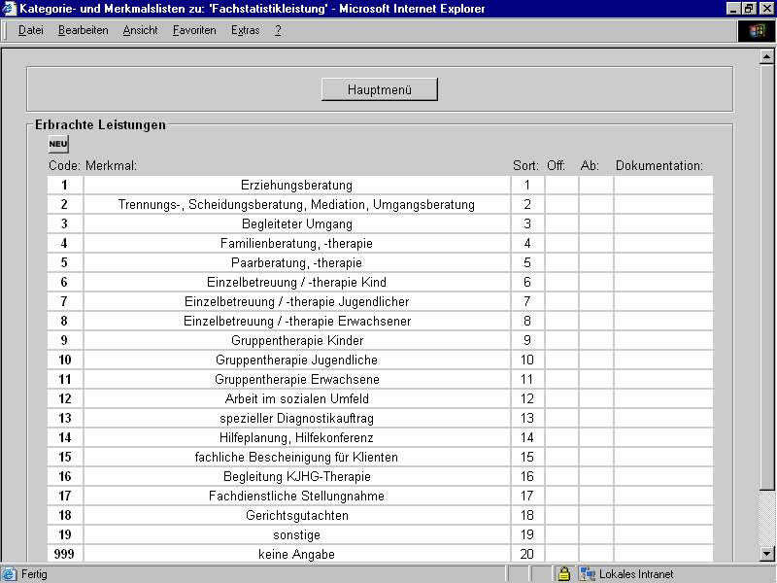Open the Favoriten menu
This screenshot has width=777, height=583.
click(193, 30)
